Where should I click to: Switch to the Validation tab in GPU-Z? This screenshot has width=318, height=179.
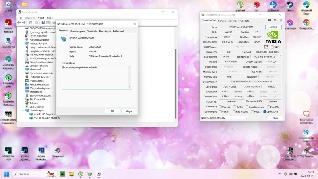click(245, 21)
